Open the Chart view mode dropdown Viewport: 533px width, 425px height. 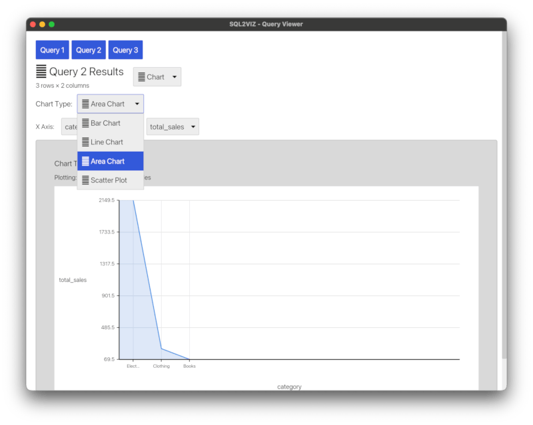pyautogui.click(x=157, y=77)
